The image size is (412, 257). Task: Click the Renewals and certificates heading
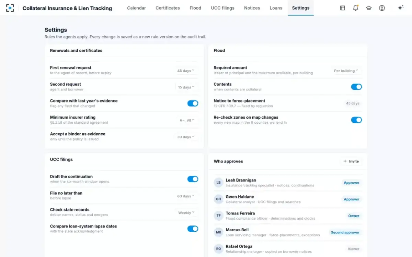click(76, 50)
